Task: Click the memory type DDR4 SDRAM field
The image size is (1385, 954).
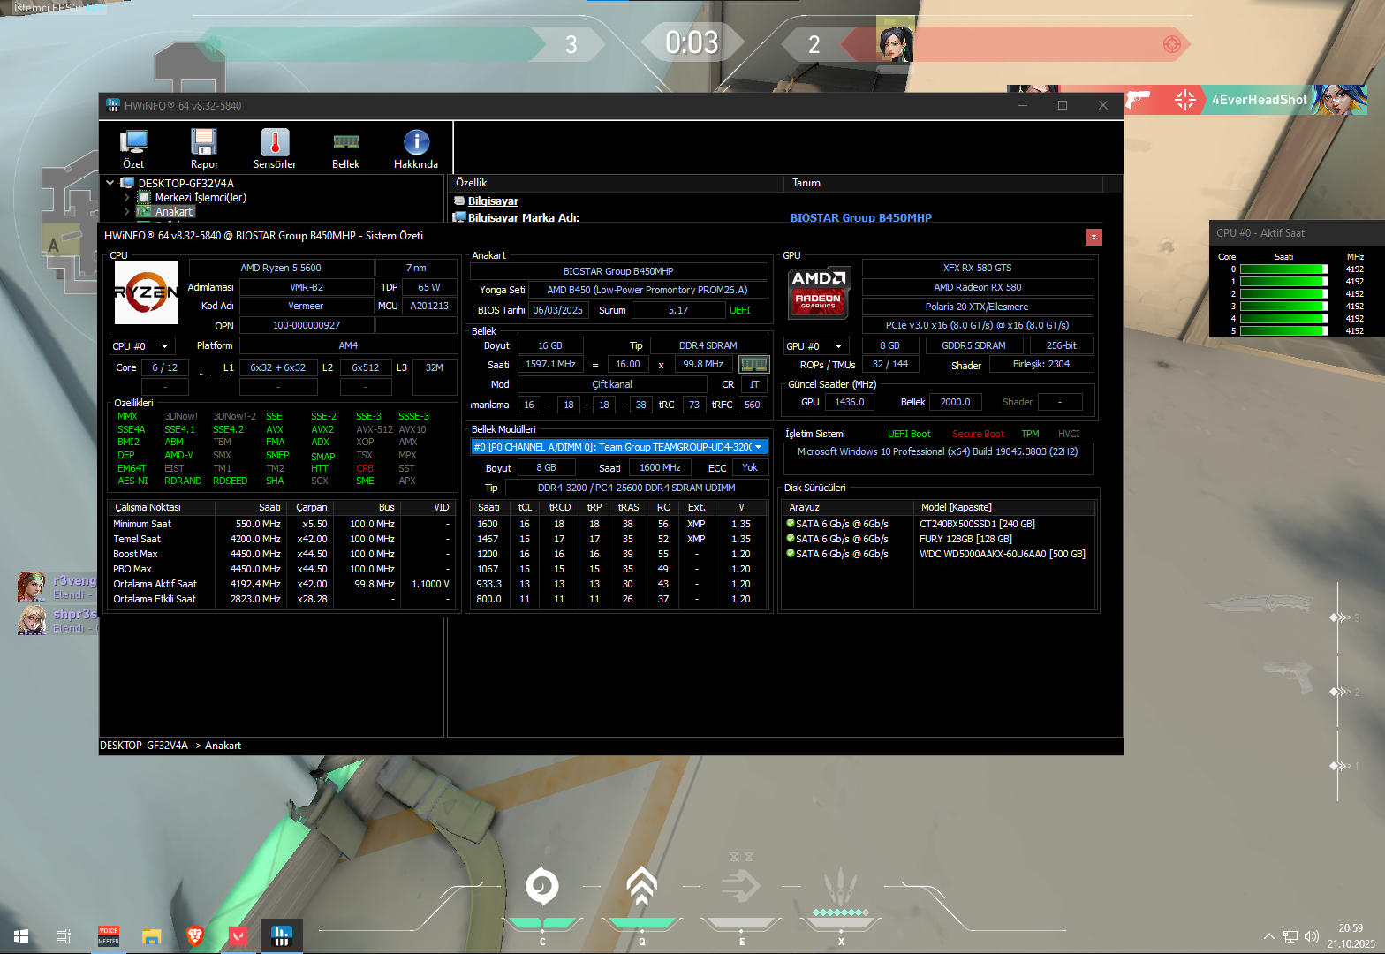Action: pyautogui.click(x=708, y=345)
